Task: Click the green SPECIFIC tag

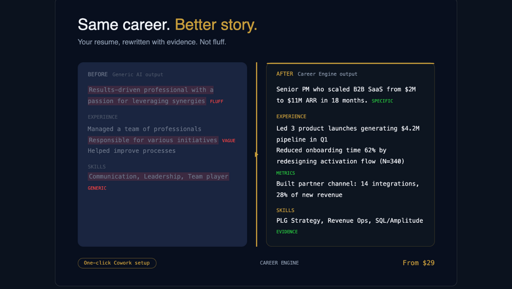Action: (382, 101)
